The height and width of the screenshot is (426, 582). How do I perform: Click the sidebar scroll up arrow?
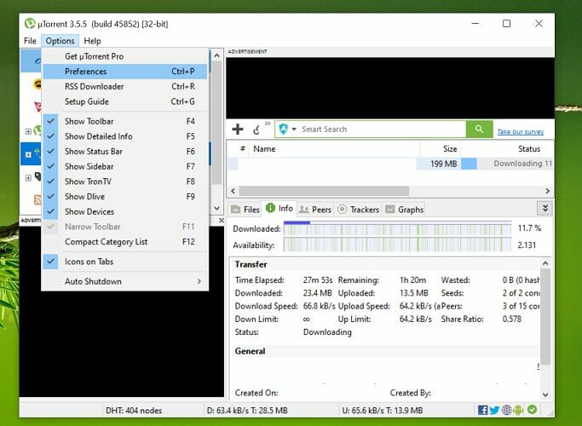[217, 55]
